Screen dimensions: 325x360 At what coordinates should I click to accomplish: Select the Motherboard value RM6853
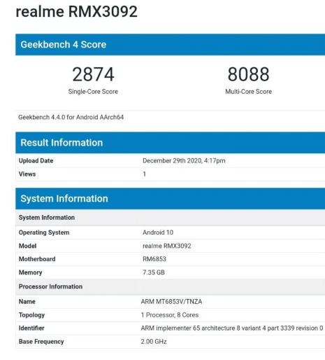[x=154, y=259]
